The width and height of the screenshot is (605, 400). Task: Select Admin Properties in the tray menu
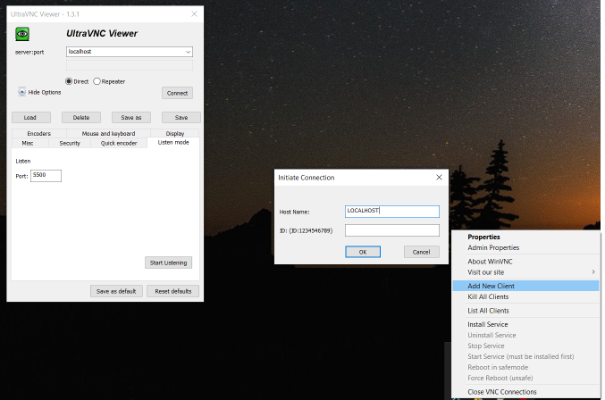[493, 247]
